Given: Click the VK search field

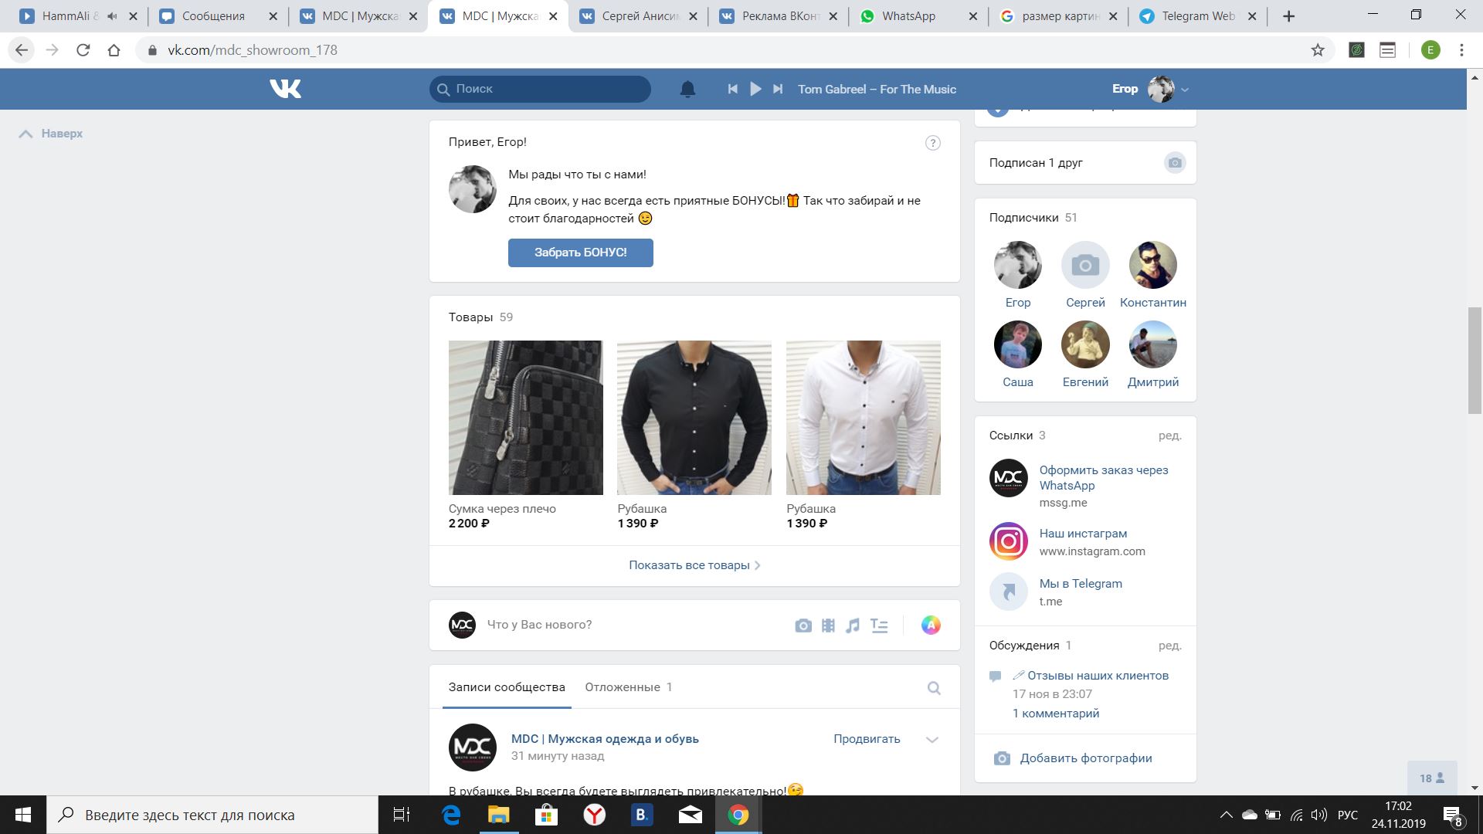Looking at the screenshot, I should click(541, 89).
